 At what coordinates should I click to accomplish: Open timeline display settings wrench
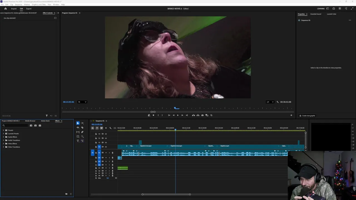110,128
